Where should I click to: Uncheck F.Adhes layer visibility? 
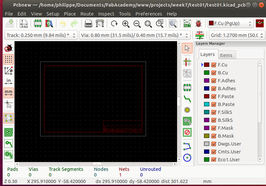click(x=214, y=81)
